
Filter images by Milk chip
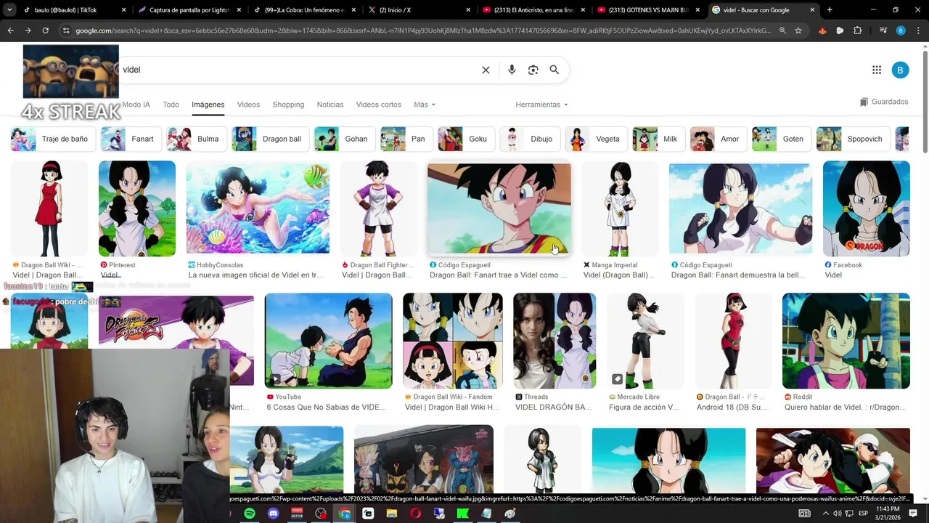659,139
